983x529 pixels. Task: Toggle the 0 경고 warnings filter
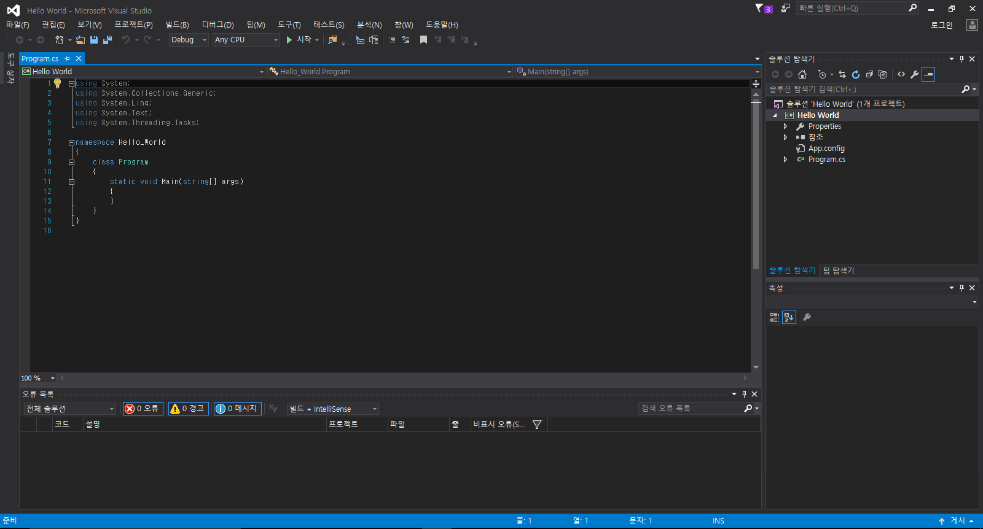pos(187,409)
